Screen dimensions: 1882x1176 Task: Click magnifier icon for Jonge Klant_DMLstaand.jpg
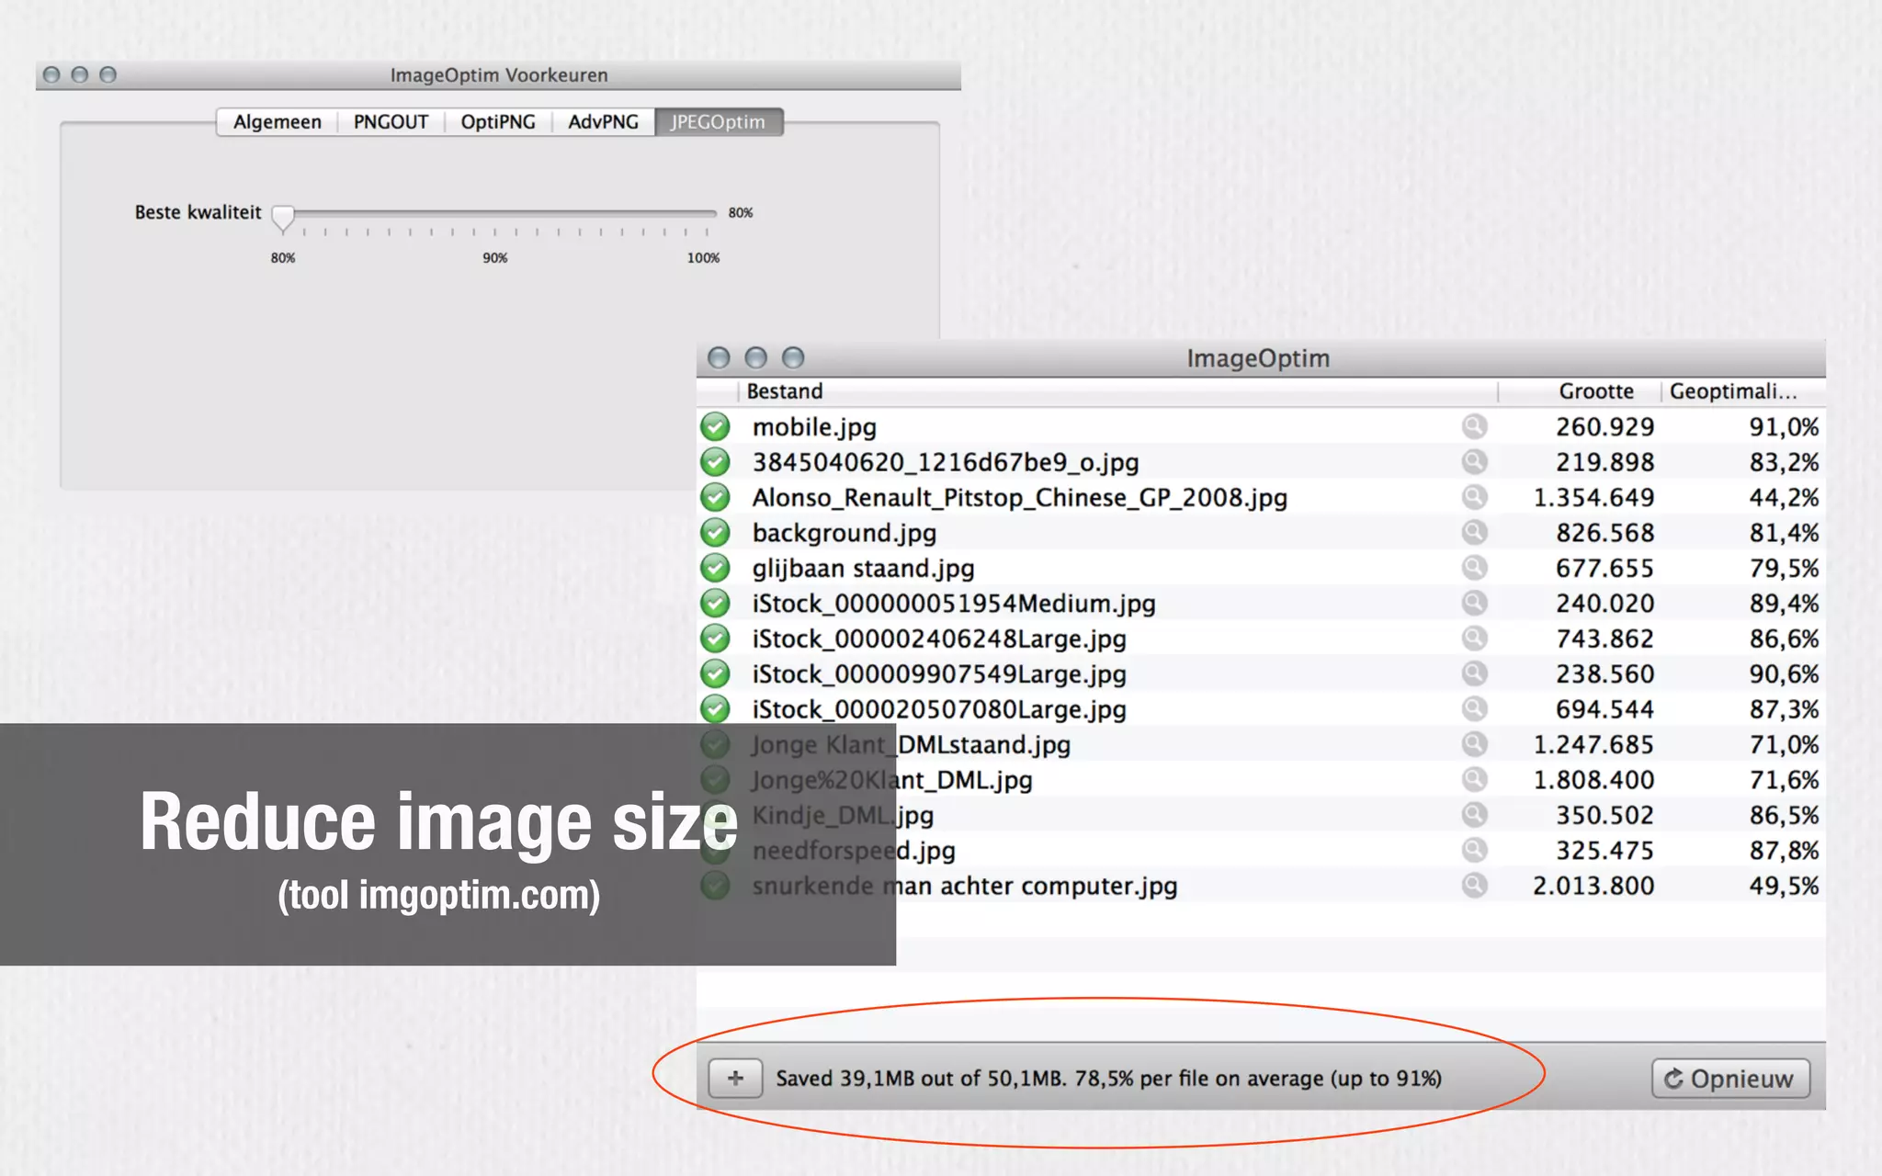click(1474, 744)
